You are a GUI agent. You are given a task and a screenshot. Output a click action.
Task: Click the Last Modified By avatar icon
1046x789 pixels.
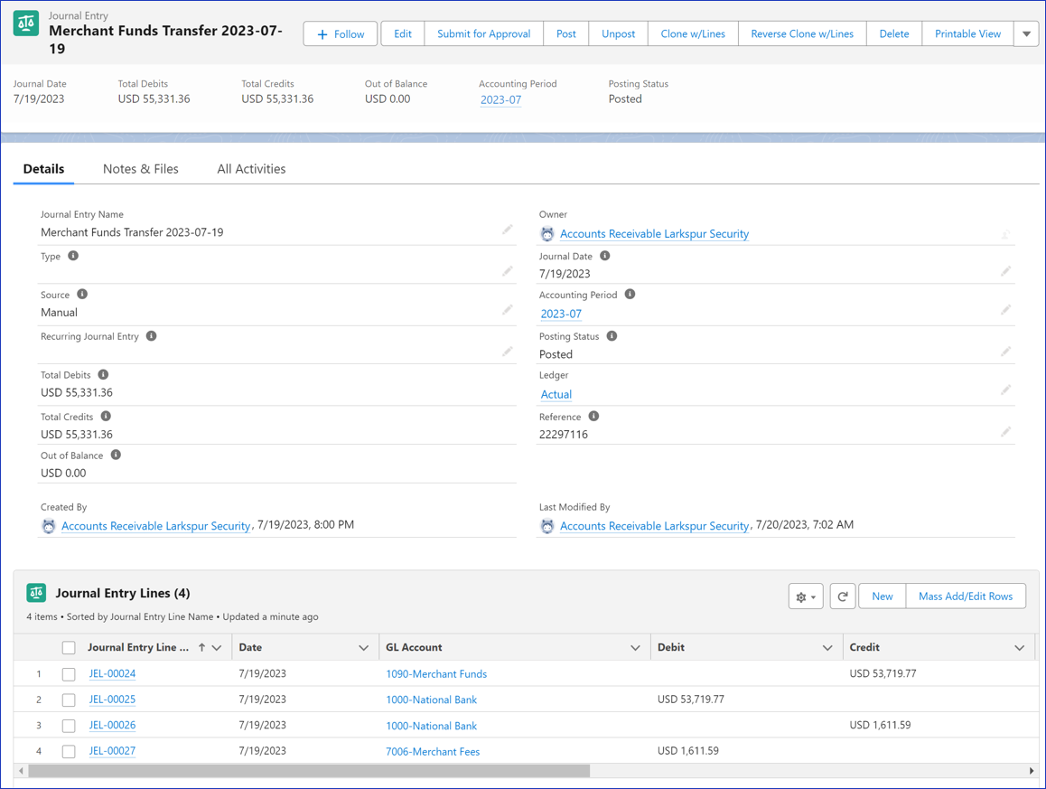[x=547, y=526]
